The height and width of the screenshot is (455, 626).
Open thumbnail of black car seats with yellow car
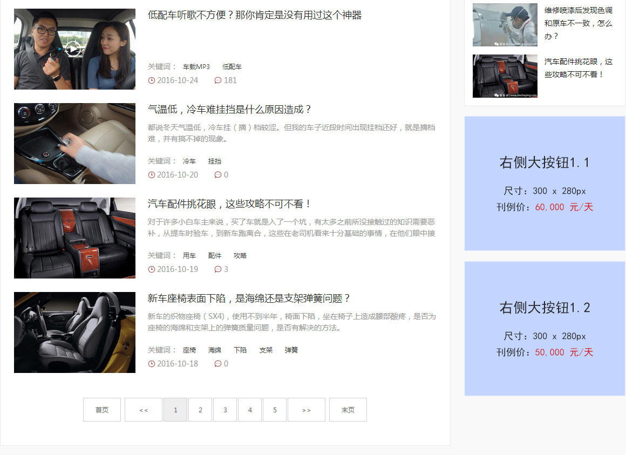click(74, 332)
